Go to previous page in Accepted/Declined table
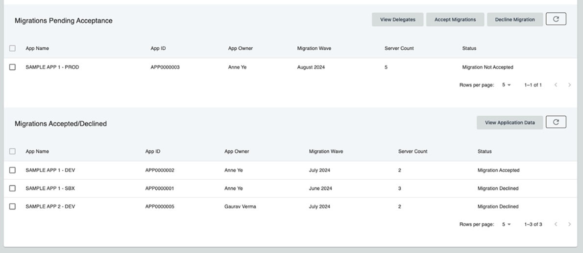Screen dimensions: 583x253 [x=556, y=224]
